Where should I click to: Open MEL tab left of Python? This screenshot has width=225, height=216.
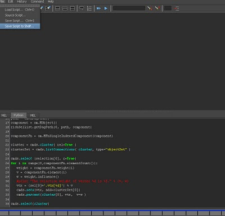click(4, 116)
